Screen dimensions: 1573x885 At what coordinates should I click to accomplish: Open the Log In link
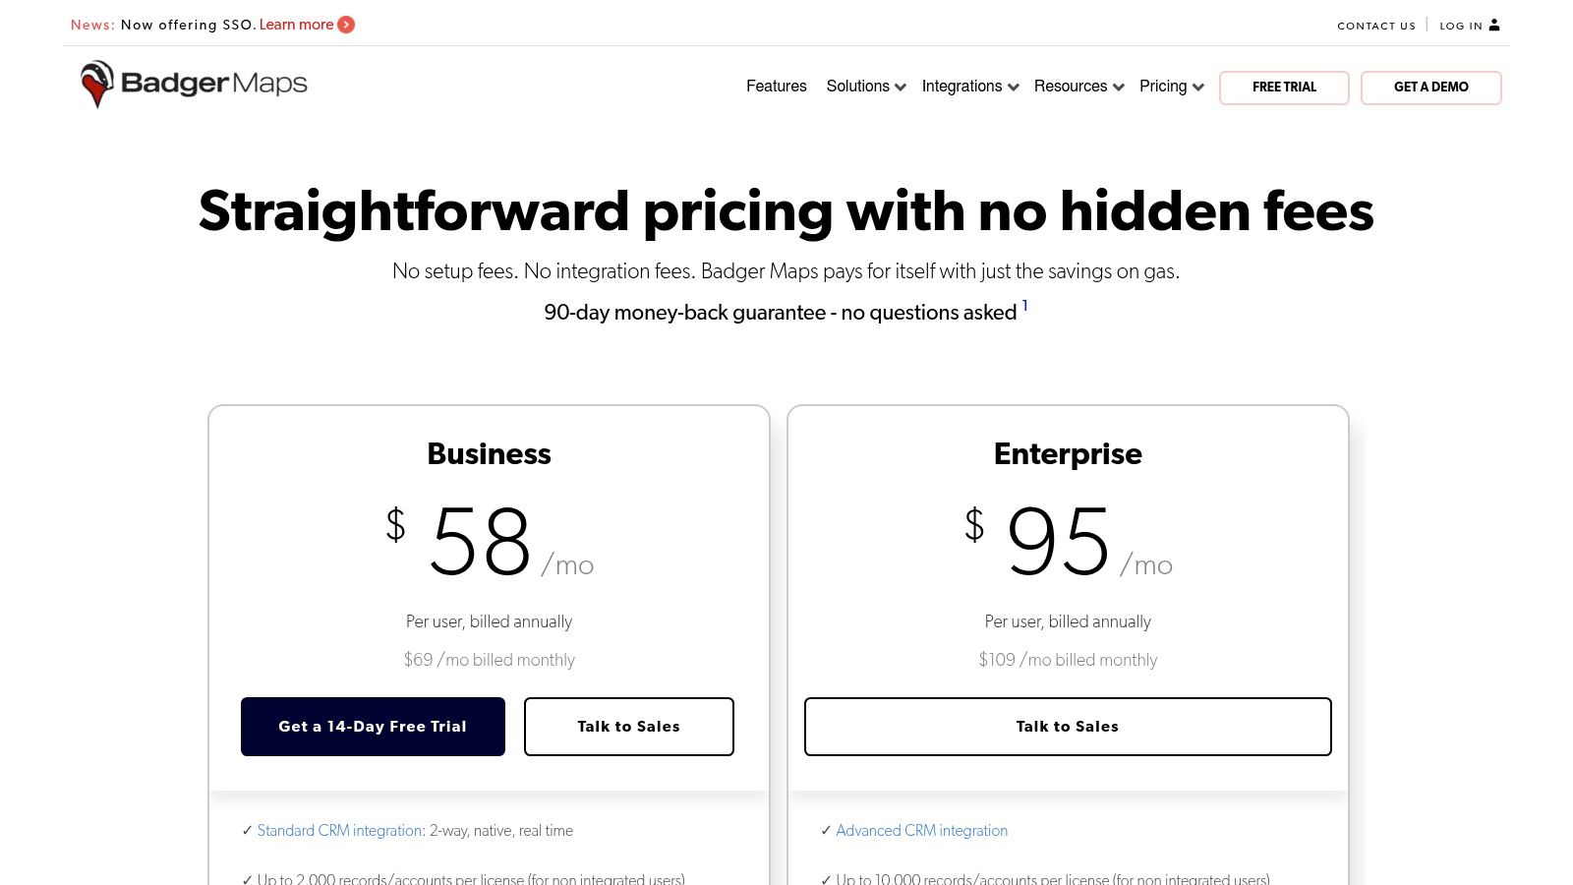tap(1460, 26)
